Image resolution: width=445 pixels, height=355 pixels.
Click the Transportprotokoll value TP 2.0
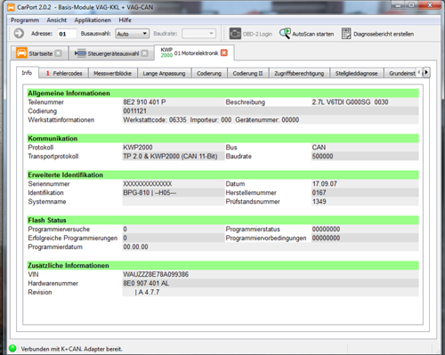click(x=170, y=157)
